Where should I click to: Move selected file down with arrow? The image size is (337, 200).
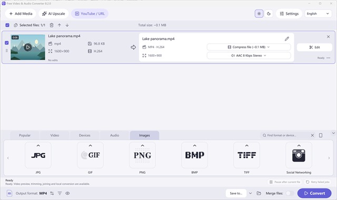click(67, 25)
